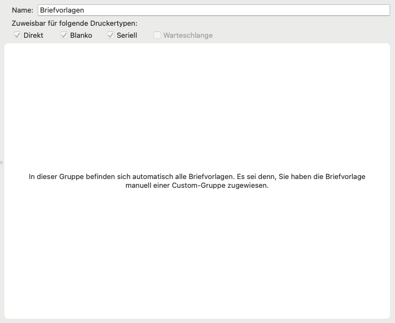The width and height of the screenshot is (395, 323).
Task: Toggle the Seriell checkbox
Action: 111,35
